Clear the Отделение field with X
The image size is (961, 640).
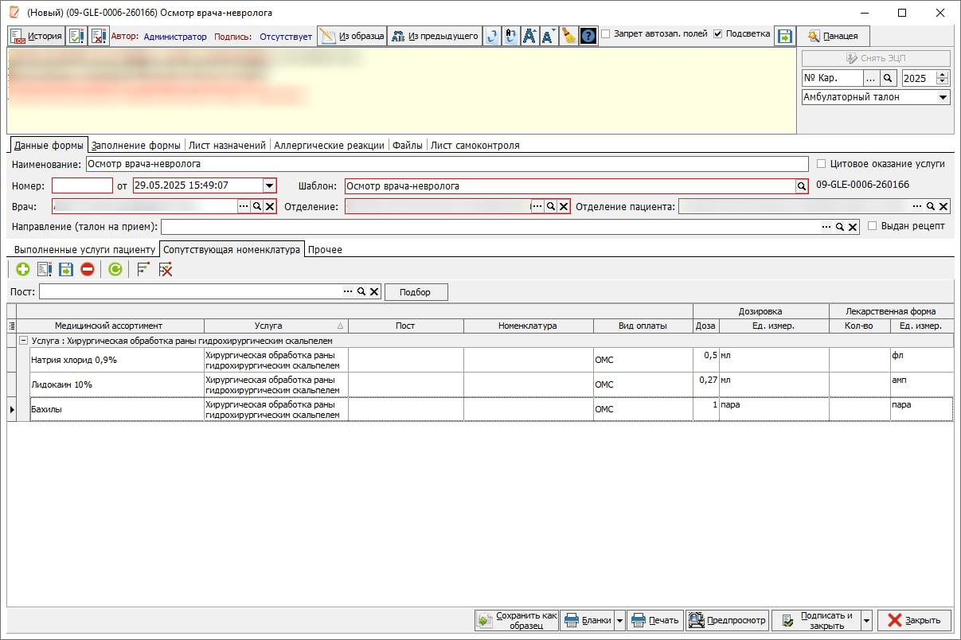(563, 206)
